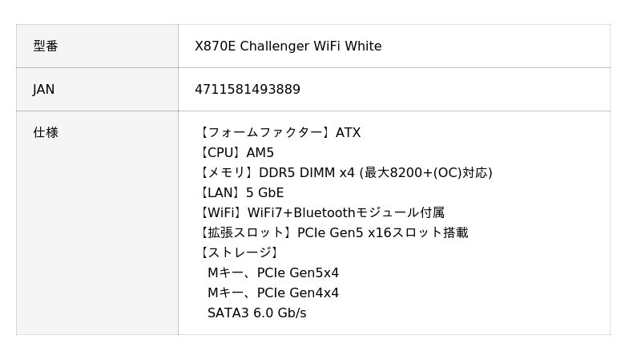Click the word White in the model name
This screenshot has width=641, height=359.
point(363,46)
